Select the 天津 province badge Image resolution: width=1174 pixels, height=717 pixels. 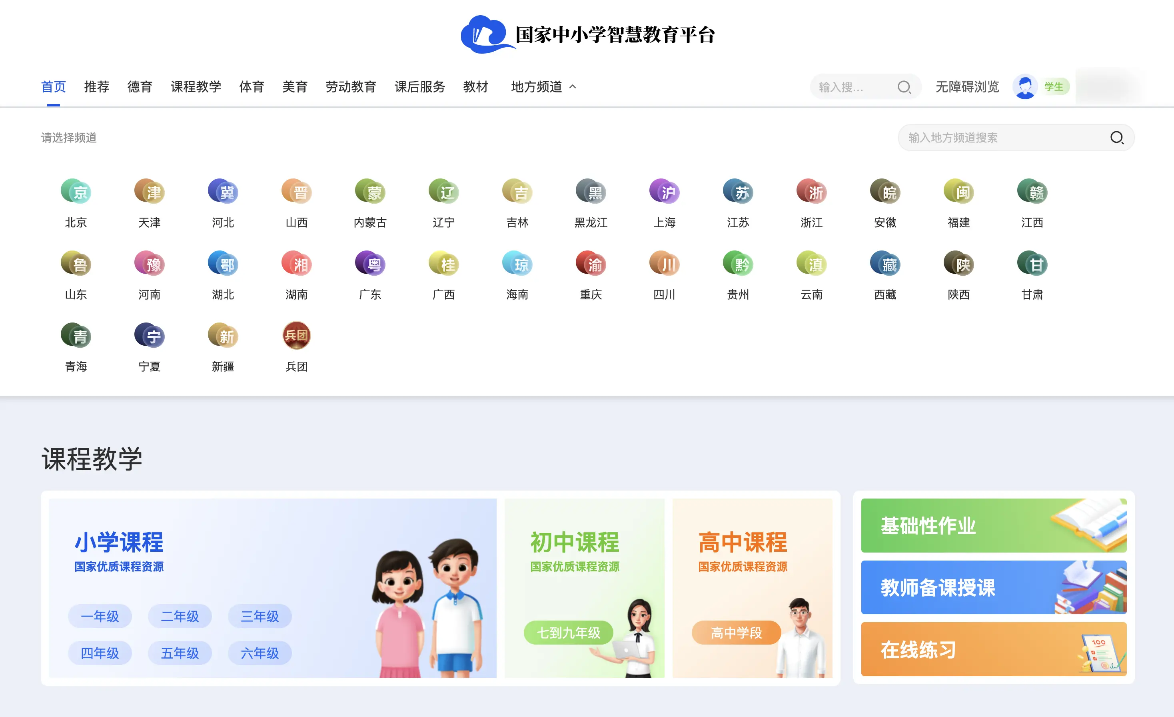(150, 192)
